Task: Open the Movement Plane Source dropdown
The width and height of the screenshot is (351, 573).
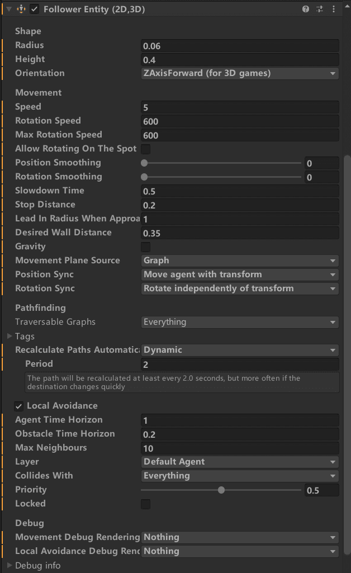Action: coord(240,261)
